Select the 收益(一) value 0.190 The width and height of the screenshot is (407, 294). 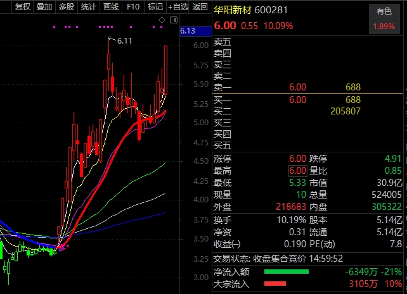pyautogui.click(x=295, y=244)
